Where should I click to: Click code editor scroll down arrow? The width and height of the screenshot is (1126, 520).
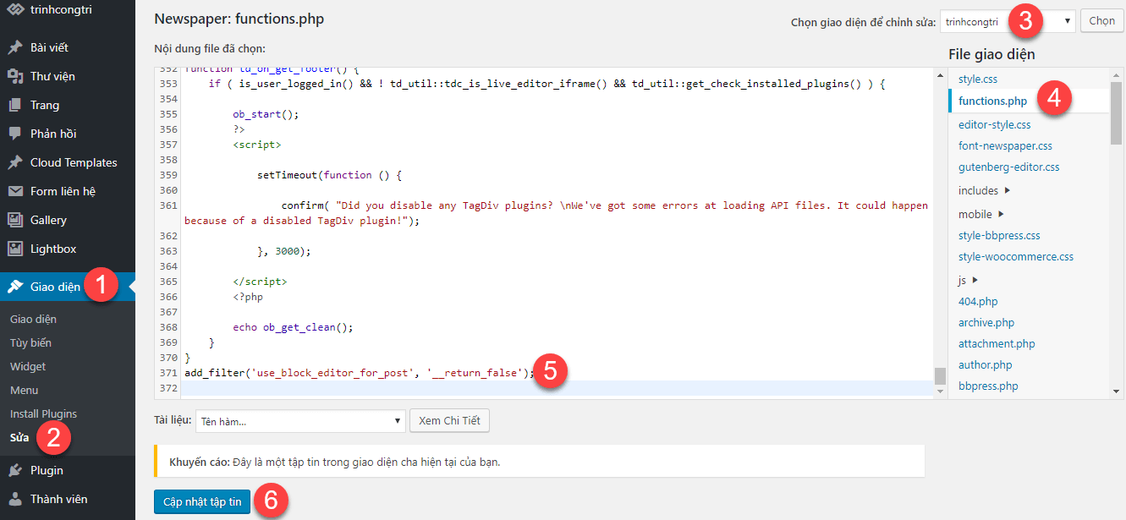point(940,391)
